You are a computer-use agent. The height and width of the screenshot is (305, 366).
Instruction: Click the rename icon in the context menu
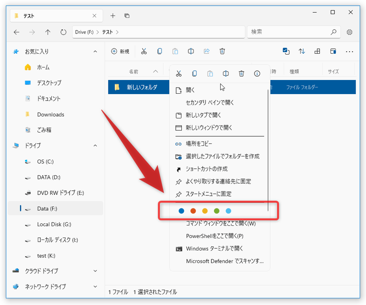click(226, 74)
